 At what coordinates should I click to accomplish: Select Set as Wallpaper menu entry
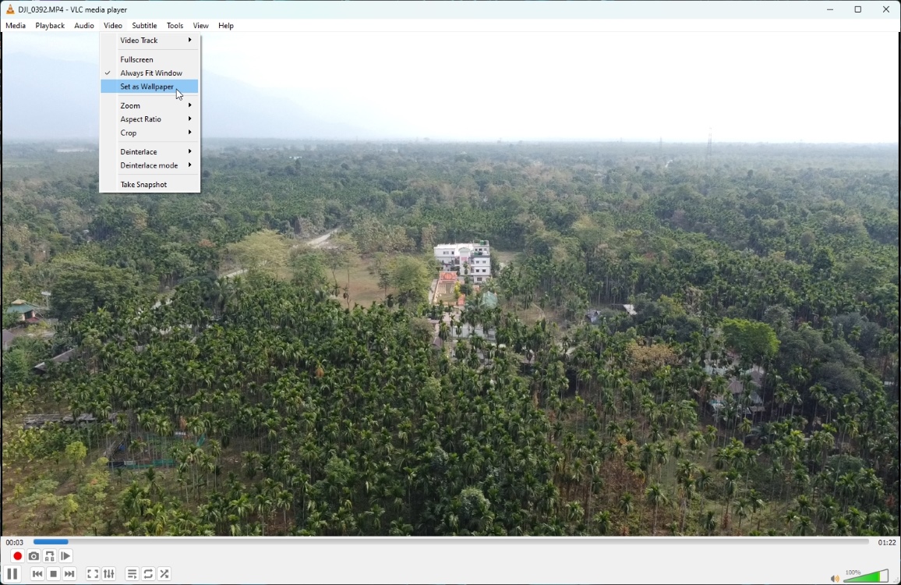147,87
